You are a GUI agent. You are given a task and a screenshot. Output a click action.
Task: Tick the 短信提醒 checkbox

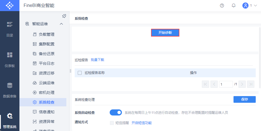112,123
